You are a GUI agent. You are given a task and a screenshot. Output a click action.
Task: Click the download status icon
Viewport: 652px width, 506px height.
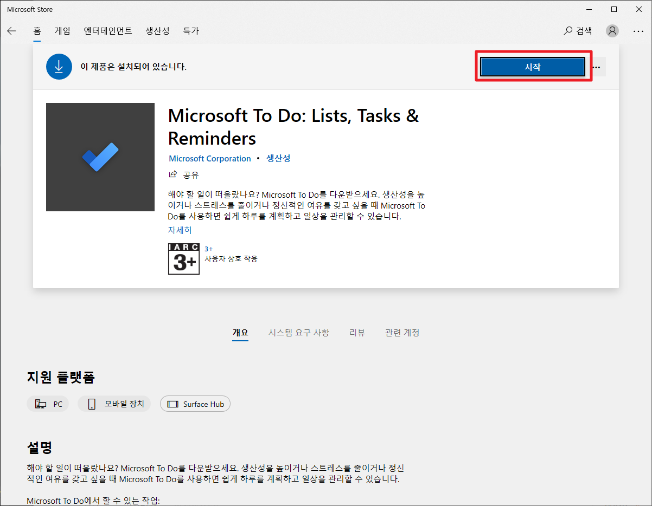coord(59,67)
